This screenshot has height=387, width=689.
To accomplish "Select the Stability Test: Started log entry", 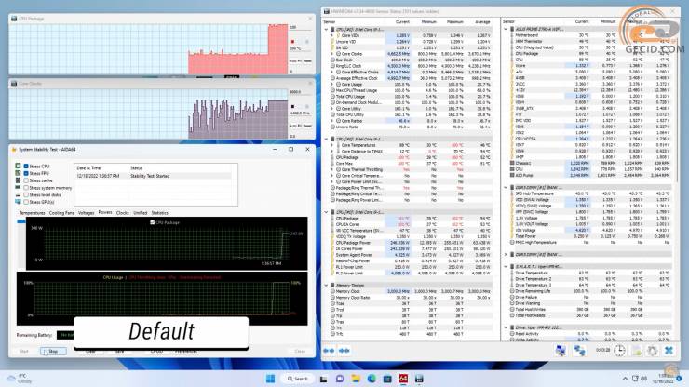I will [x=155, y=176].
